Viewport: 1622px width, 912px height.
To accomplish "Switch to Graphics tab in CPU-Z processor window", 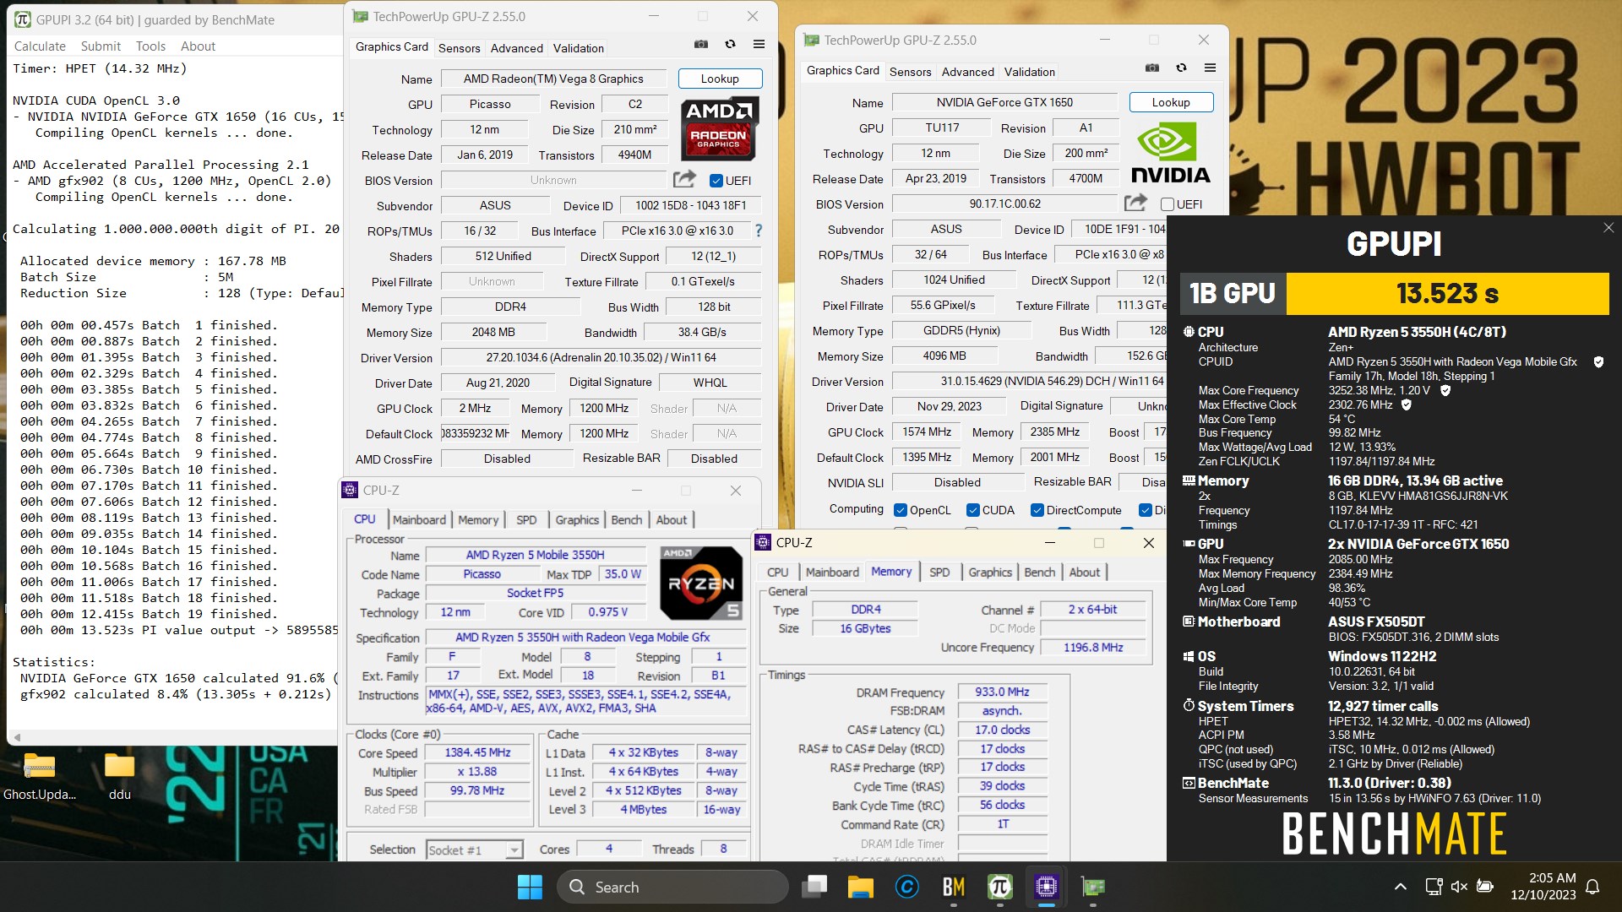I will [x=577, y=520].
